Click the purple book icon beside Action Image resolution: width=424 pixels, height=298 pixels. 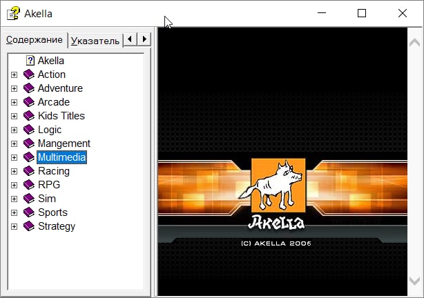click(29, 74)
